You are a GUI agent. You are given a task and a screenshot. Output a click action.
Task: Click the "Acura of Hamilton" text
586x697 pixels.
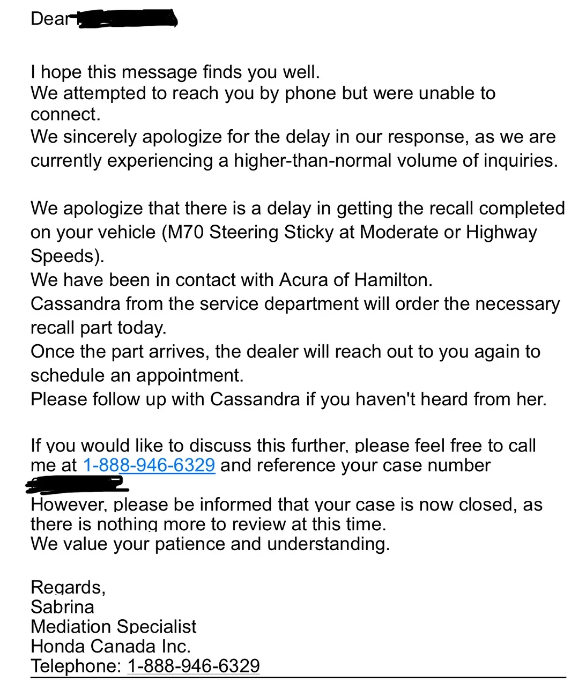(x=354, y=280)
